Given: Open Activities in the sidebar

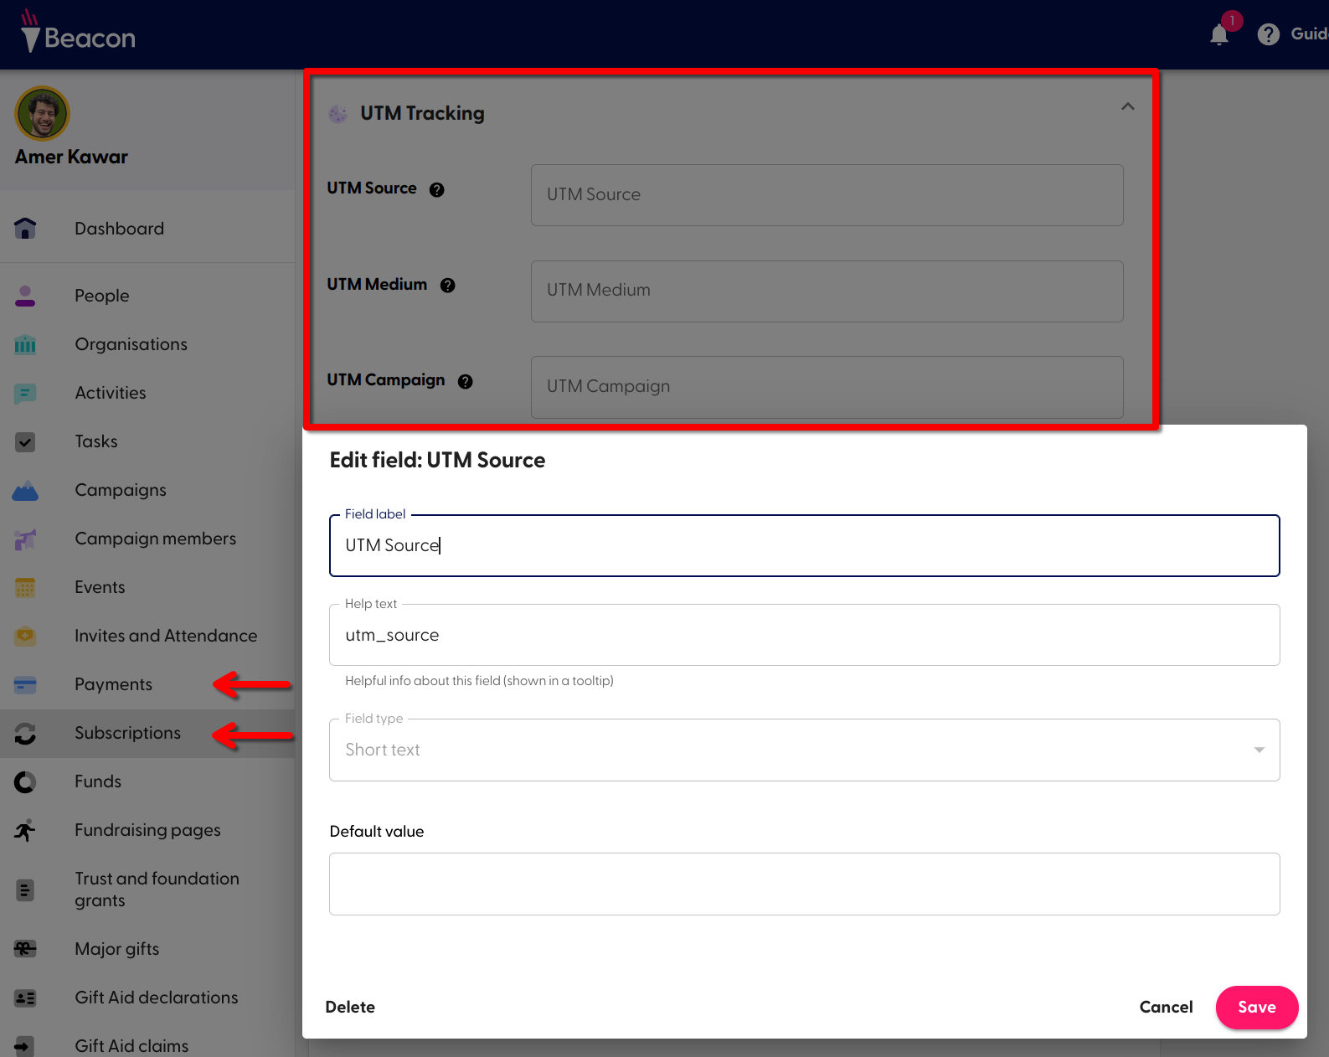Looking at the screenshot, I should coord(110,393).
